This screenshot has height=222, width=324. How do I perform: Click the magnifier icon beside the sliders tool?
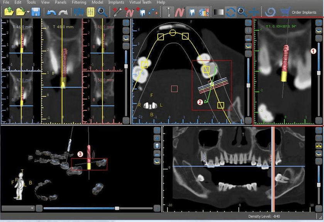102,12
